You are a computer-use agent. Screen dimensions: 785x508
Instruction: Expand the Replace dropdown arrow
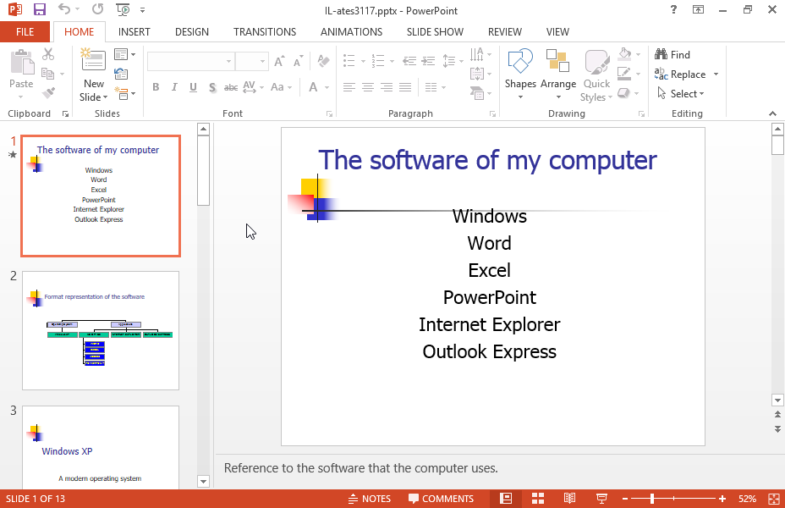click(x=716, y=75)
